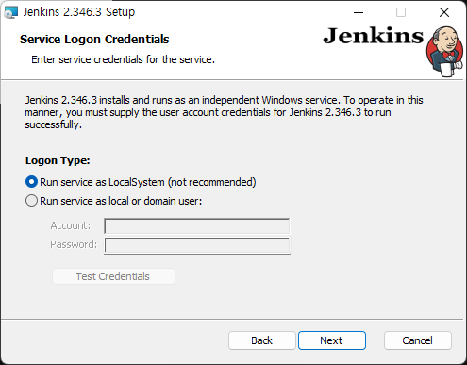Click the Jenkins butler mascot logo

pos(445,52)
